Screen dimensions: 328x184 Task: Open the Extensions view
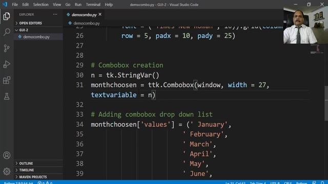[7, 80]
